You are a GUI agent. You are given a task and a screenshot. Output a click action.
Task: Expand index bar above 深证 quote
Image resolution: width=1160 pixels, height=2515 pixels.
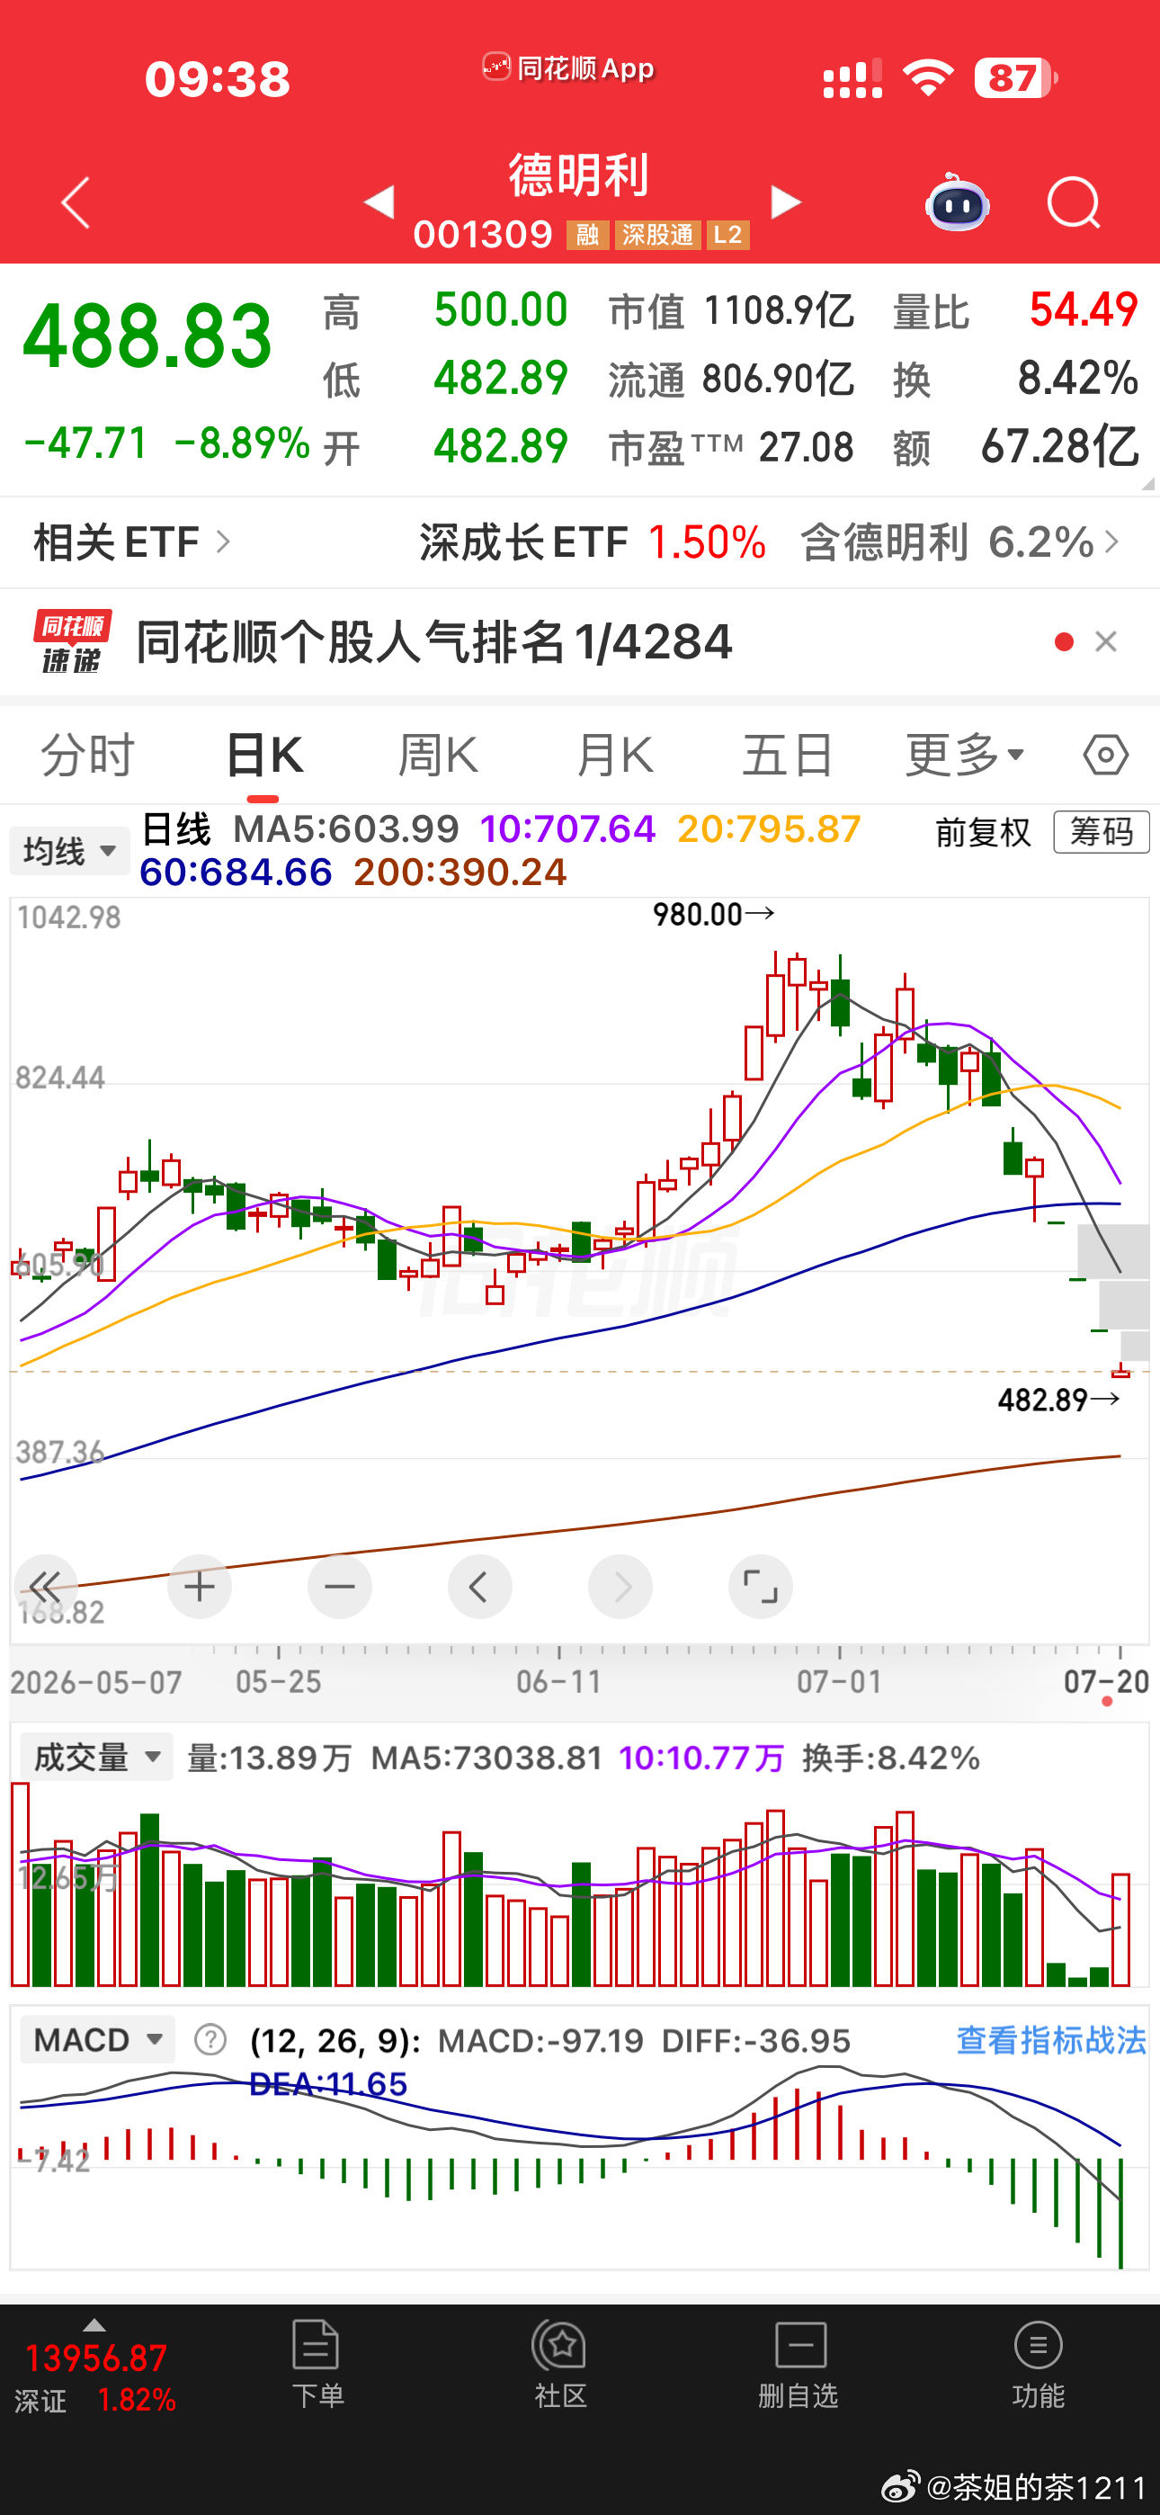(x=94, y=2325)
